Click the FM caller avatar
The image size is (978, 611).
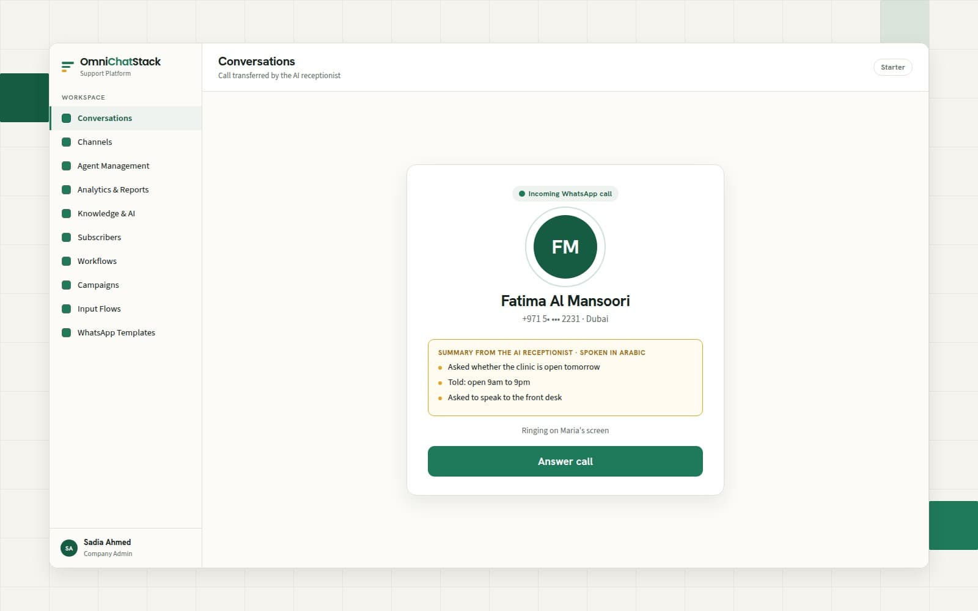click(565, 247)
